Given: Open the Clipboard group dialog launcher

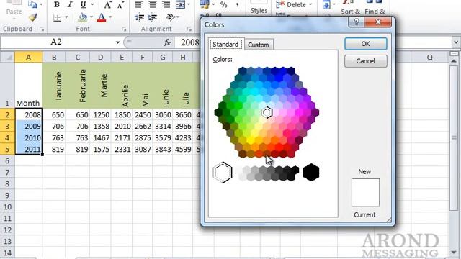Looking at the screenshot, I should [42, 29].
